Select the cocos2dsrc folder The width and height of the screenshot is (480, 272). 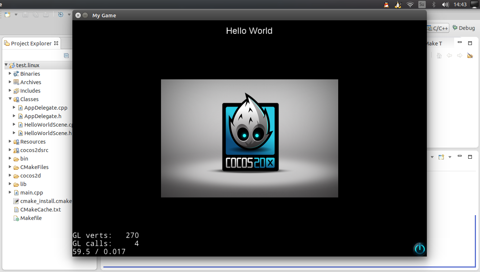(x=34, y=150)
